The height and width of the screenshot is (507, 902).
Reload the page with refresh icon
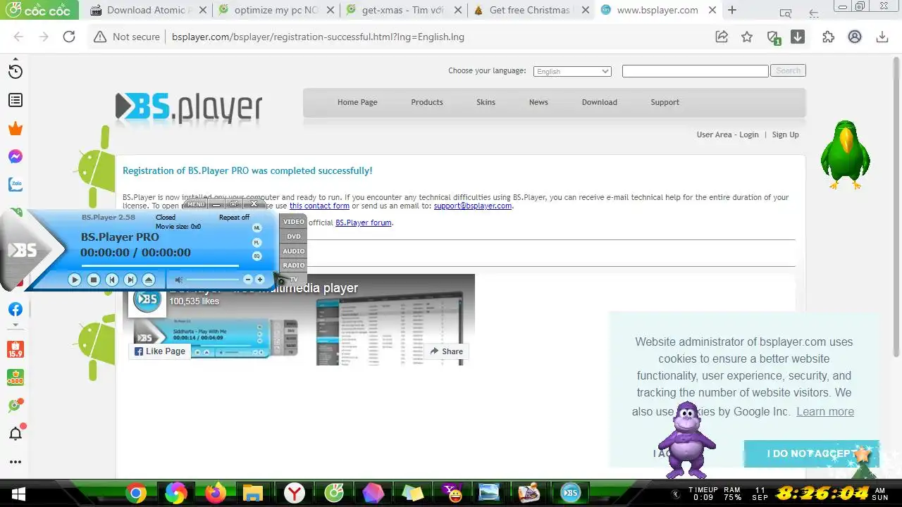69,37
